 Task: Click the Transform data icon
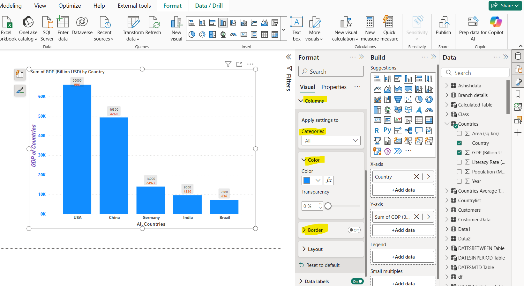[x=133, y=23]
